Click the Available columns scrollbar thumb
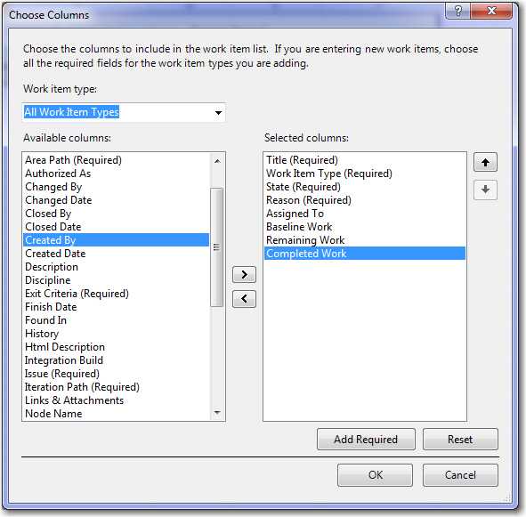Image resolution: width=526 pixels, height=517 pixels. coord(216,247)
